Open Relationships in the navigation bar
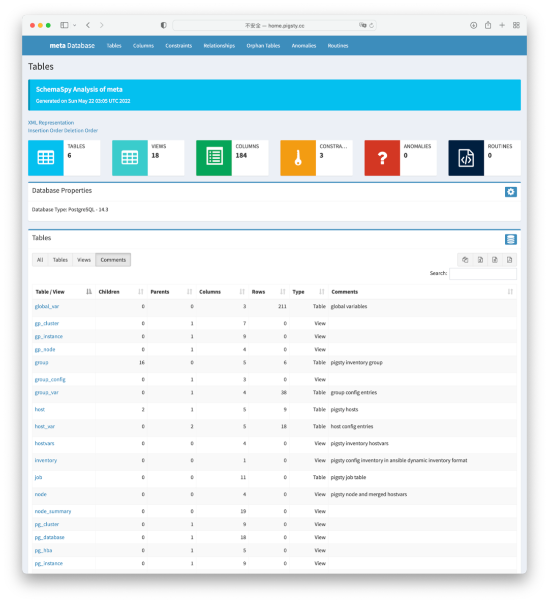The height and width of the screenshot is (603, 549). coord(219,46)
